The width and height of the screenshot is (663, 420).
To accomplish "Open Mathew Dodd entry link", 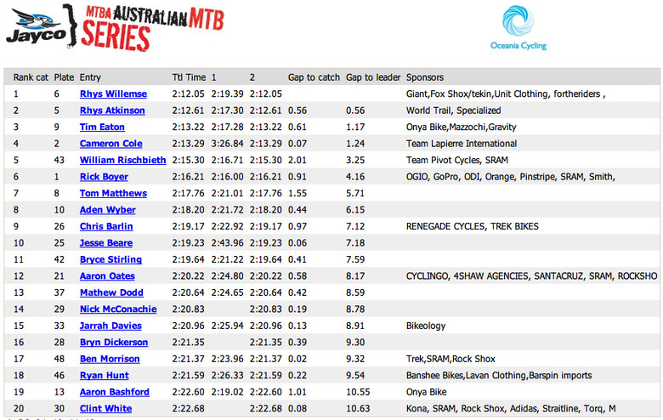I will click(x=111, y=292).
